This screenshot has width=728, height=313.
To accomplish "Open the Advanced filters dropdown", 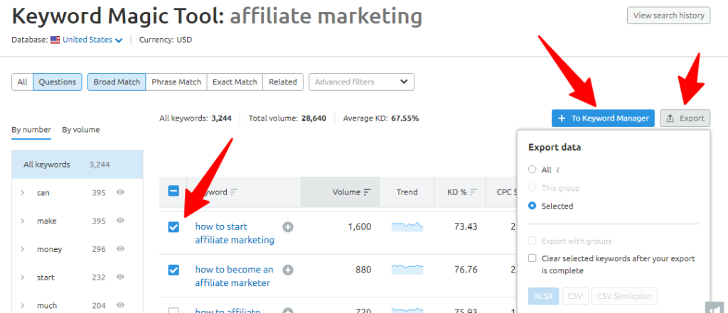I will 361,82.
